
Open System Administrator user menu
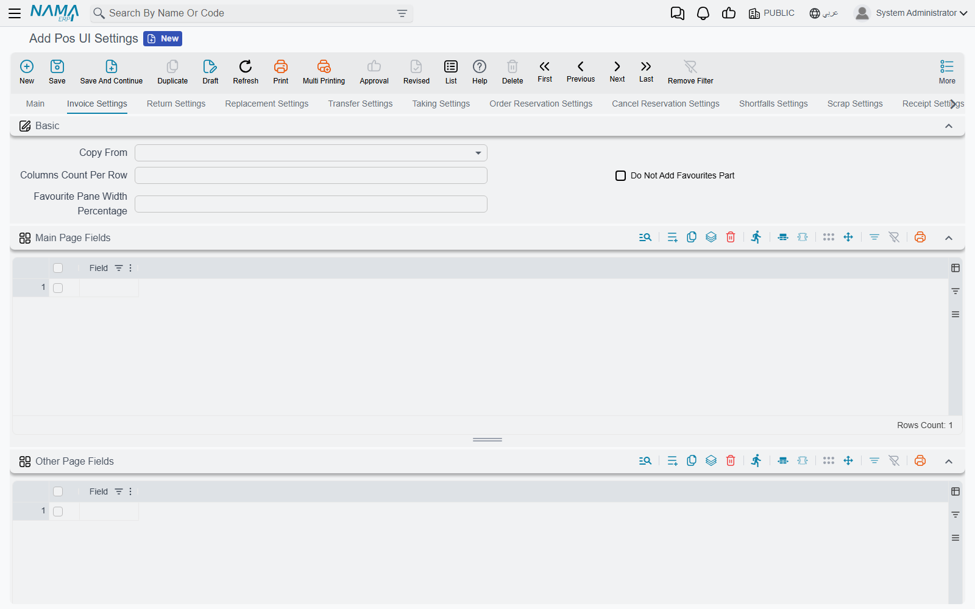click(911, 13)
